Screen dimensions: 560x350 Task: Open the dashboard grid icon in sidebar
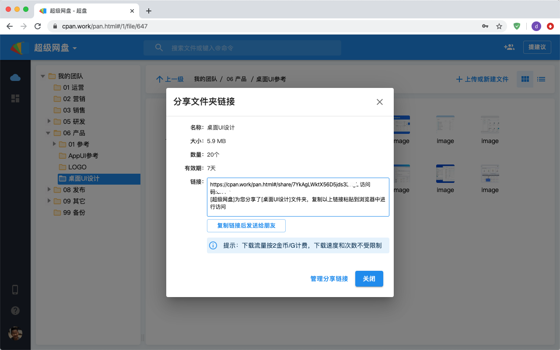point(15,98)
